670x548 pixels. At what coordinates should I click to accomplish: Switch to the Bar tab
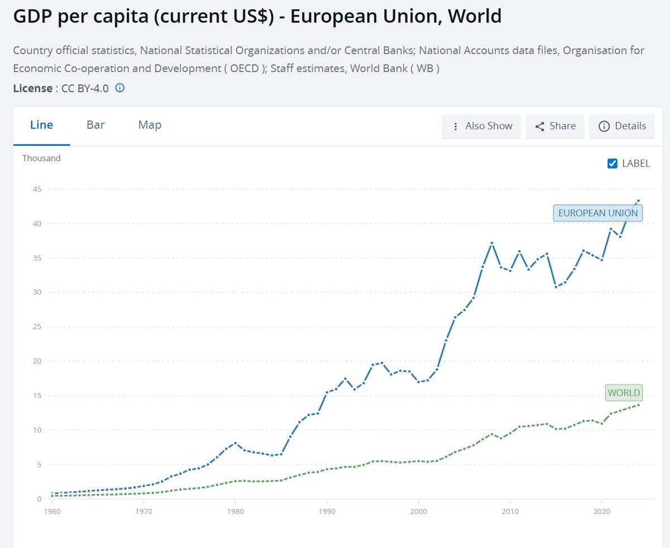click(x=95, y=125)
